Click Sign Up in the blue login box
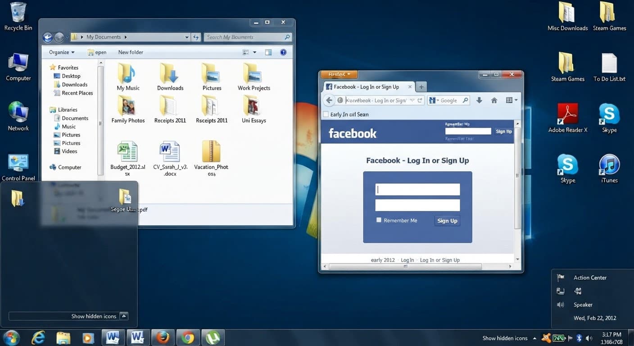 coord(447,221)
